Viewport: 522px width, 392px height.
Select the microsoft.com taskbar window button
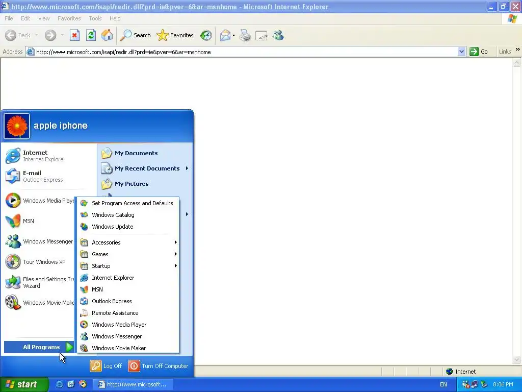click(x=132, y=384)
